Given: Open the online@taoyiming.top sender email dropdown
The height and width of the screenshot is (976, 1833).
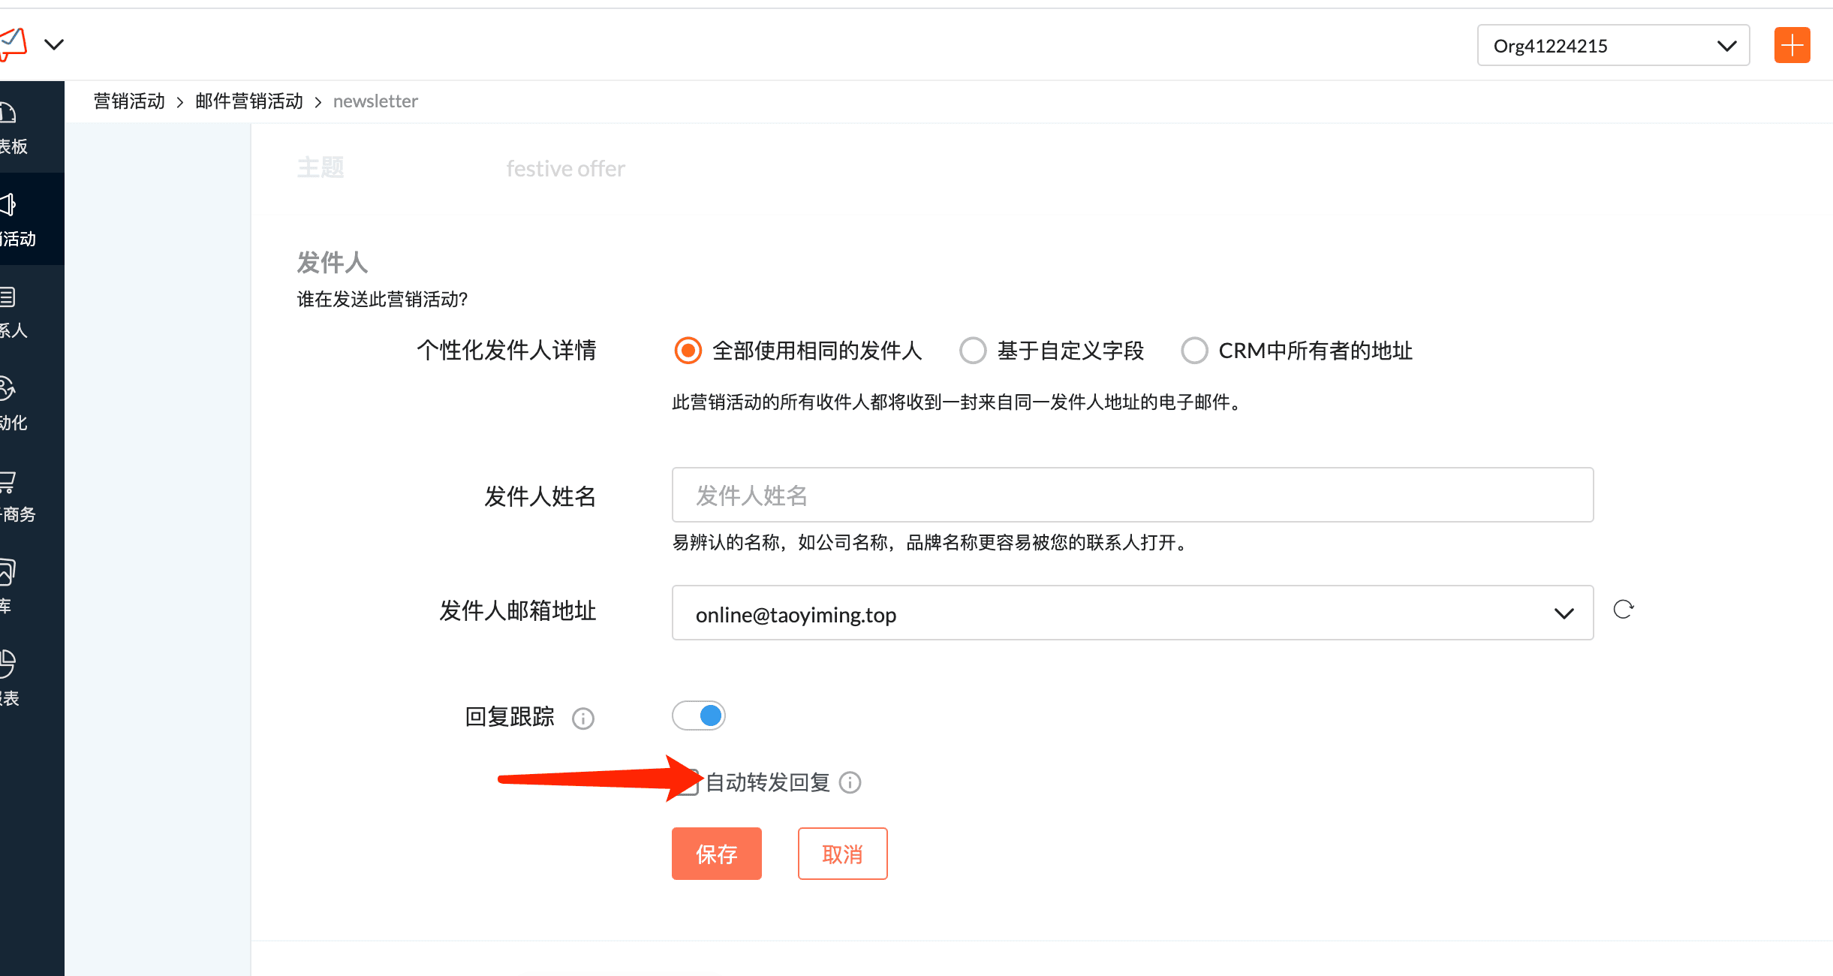Looking at the screenshot, I should pyautogui.click(x=1132, y=613).
